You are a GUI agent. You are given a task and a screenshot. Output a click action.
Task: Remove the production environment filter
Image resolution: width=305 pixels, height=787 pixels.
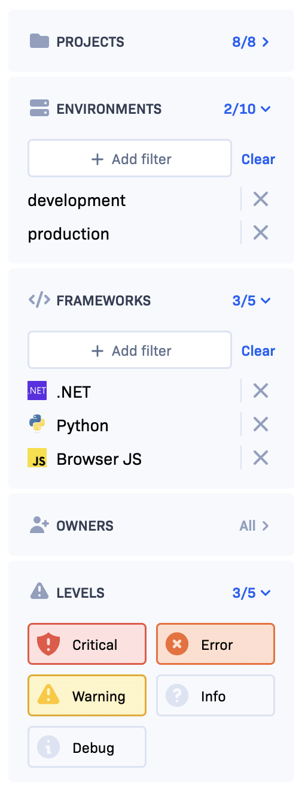(260, 233)
